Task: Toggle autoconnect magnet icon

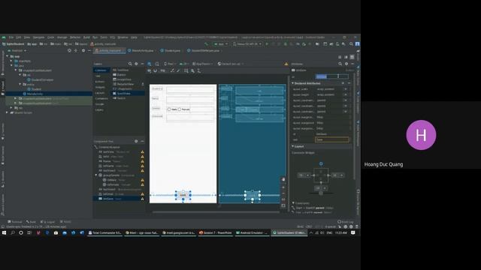Action: pyautogui.click(x=156, y=70)
